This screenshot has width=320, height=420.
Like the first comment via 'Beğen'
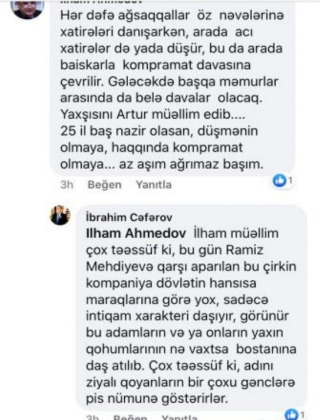(x=105, y=185)
